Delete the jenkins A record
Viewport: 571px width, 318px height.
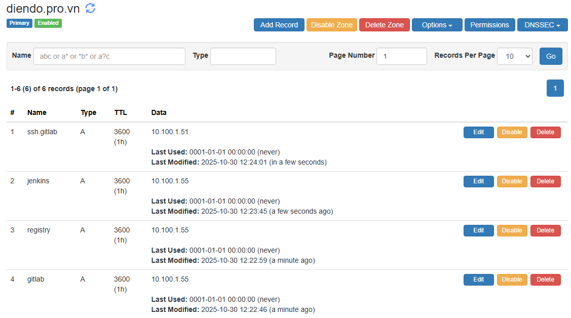(545, 181)
